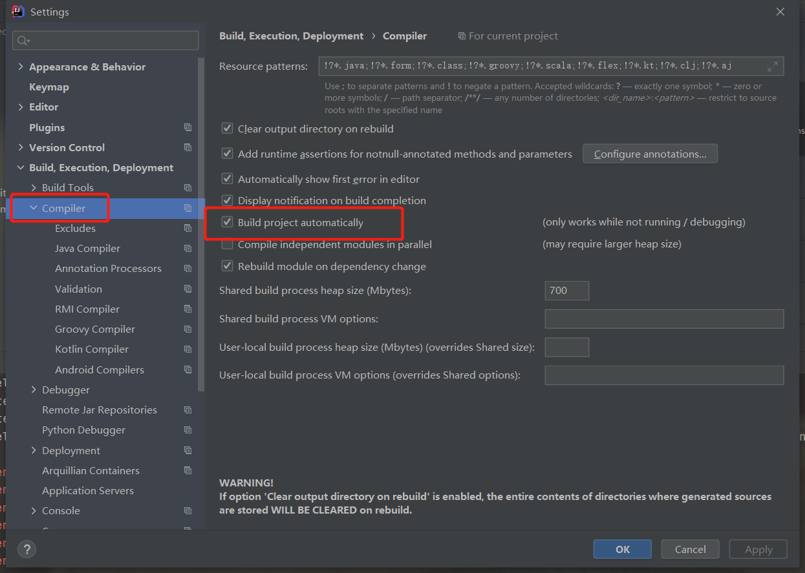Click the project-level icon next to Compiler
This screenshot has width=805, height=573.
[188, 208]
